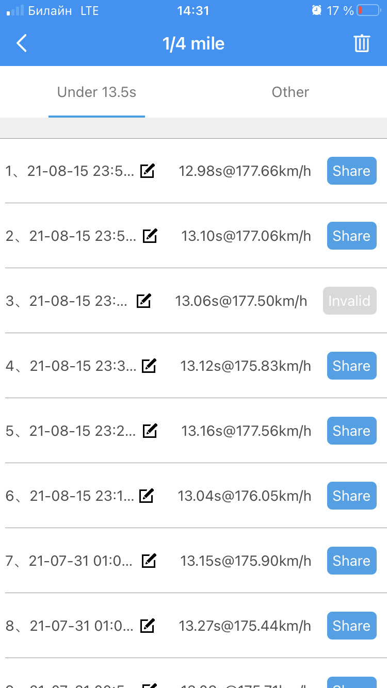
Task: Tap the trash delete icon
Action: click(362, 43)
